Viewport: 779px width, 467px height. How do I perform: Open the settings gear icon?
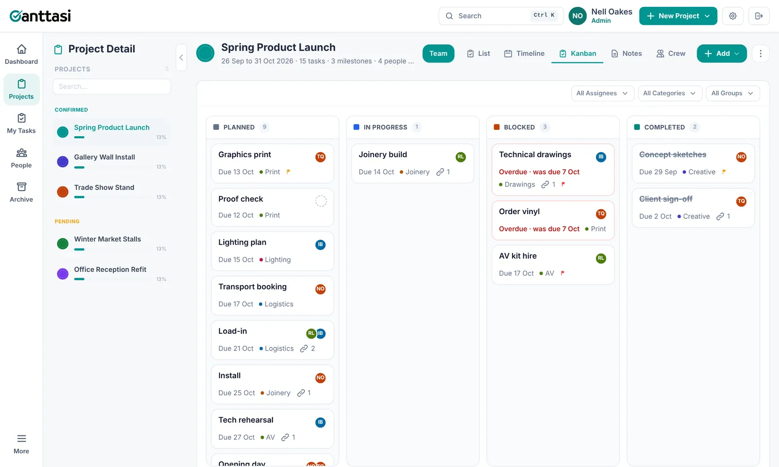click(733, 16)
